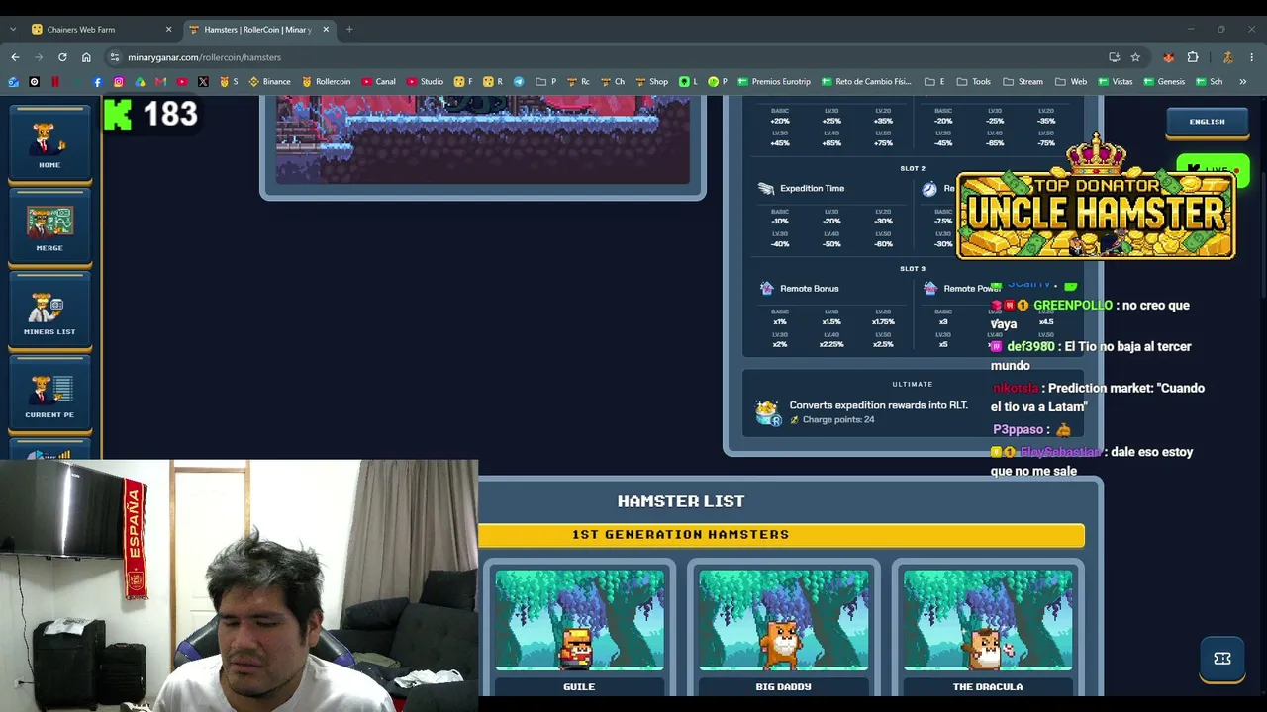
Task: Open the Studio bookmark
Action: tap(425, 81)
